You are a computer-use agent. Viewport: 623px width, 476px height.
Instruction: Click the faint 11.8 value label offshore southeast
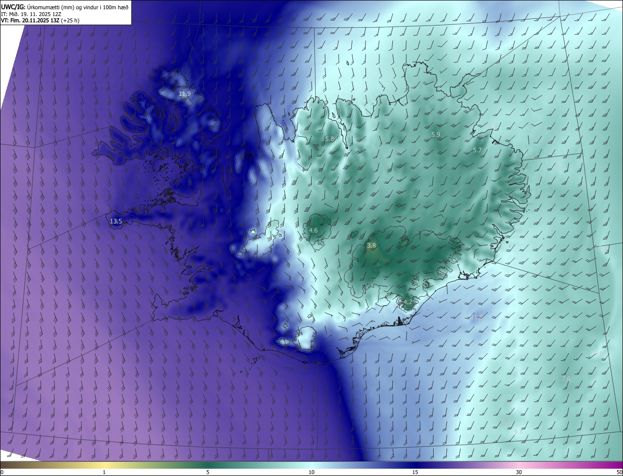[x=476, y=317]
